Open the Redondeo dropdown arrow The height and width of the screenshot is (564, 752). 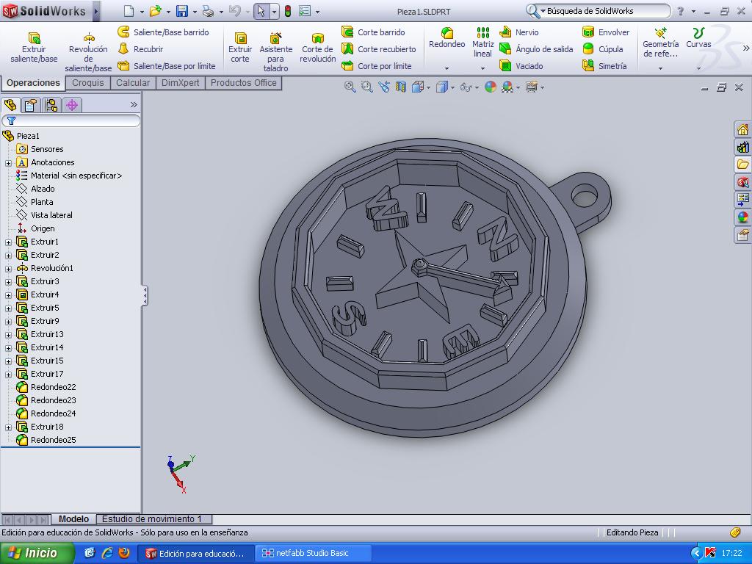[446, 68]
